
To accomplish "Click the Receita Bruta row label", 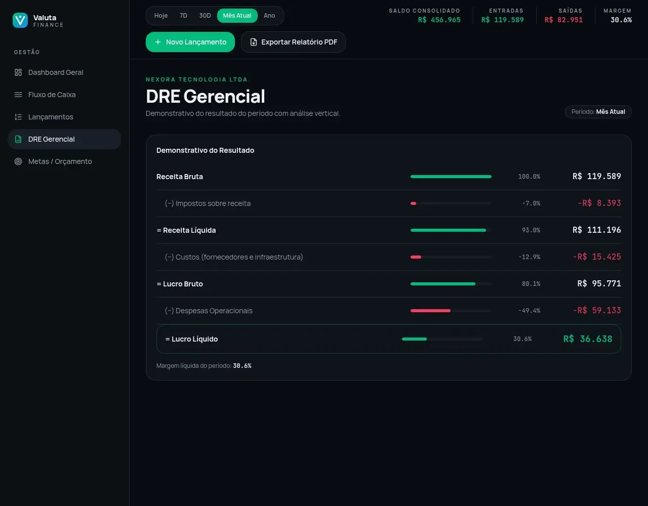I will pos(180,177).
